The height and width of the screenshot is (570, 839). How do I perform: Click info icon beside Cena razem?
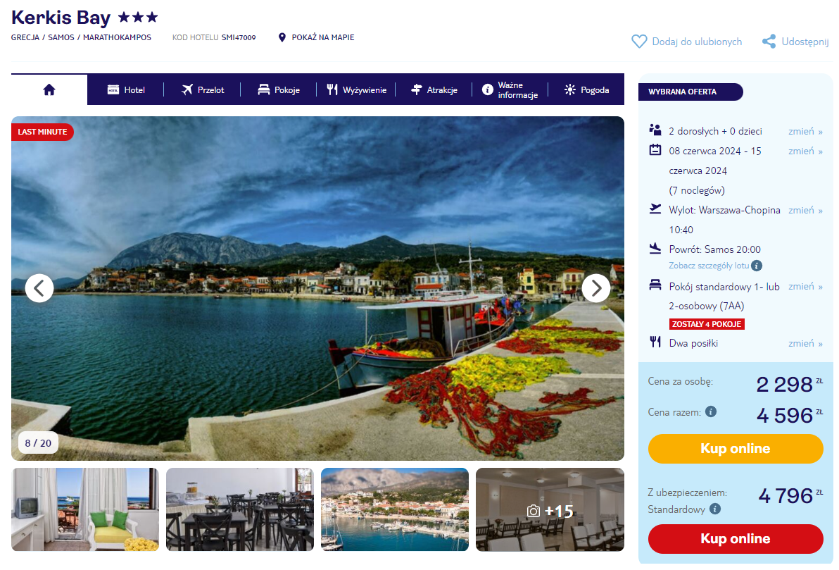pos(711,411)
